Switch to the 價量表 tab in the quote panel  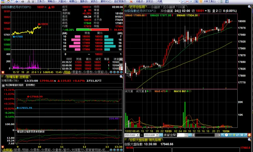coord(77,72)
